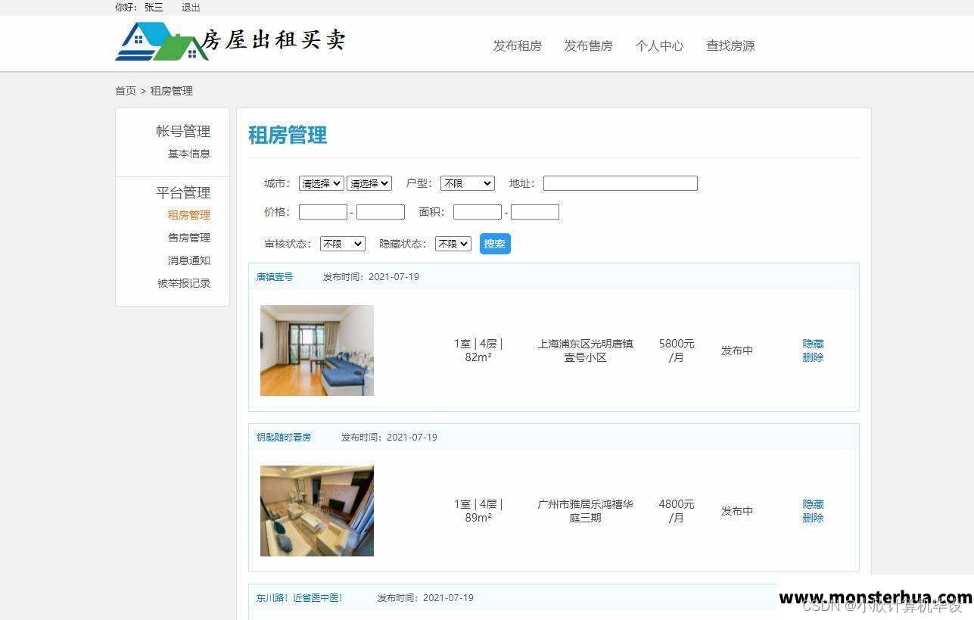Open 基本信息 in sidebar
Image resolution: width=974 pixels, height=620 pixels.
click(x=188, y=154)
